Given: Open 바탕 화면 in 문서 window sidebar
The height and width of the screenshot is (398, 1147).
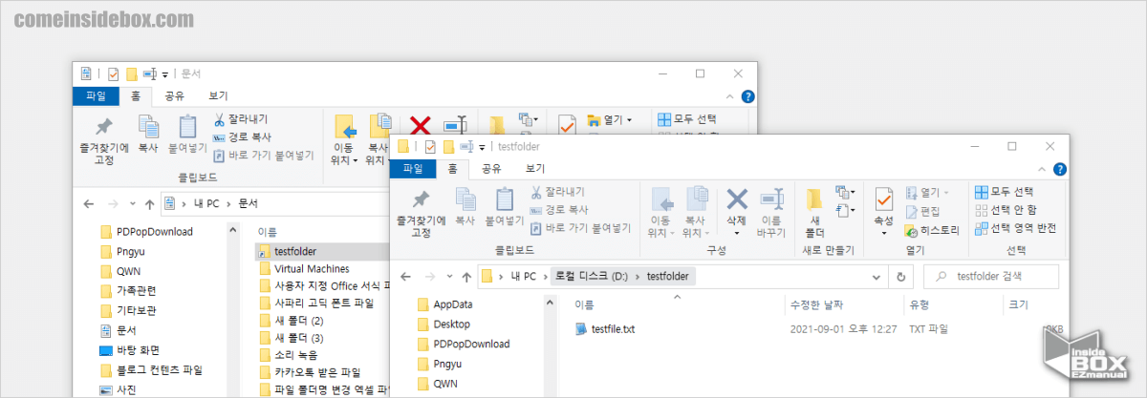Looking at the screenshot, I should click(x=131, y=350).
